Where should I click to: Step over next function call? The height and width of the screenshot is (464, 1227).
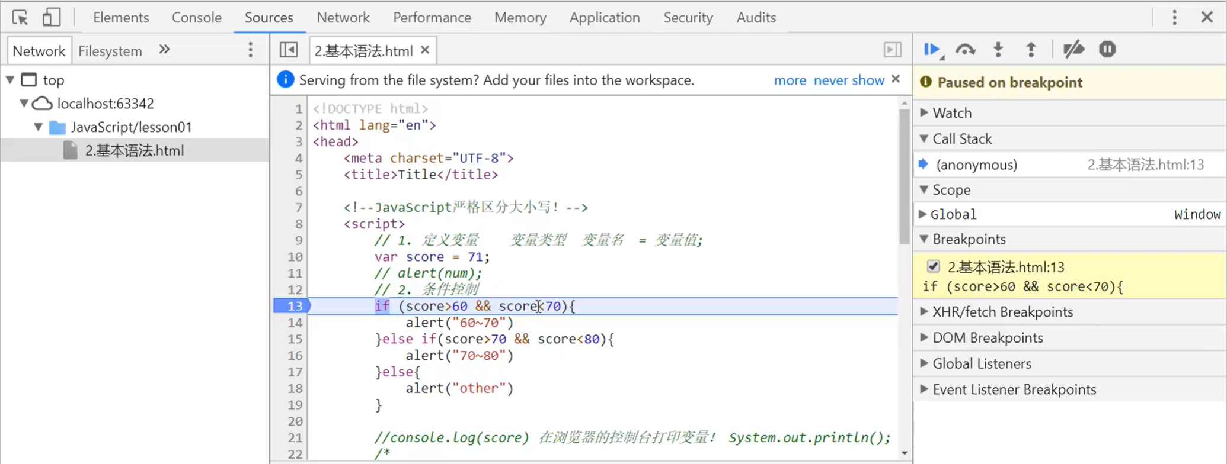[x=966, y=50]
